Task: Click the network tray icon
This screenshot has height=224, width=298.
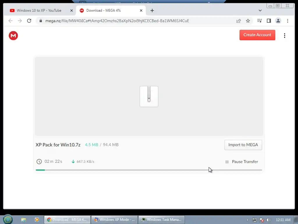Action: point(254,220)
